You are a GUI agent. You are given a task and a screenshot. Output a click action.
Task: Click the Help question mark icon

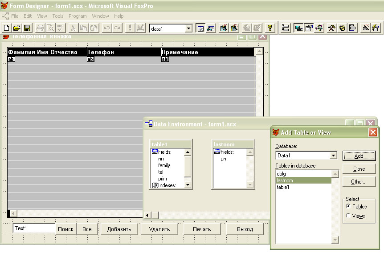pos(270,28)
